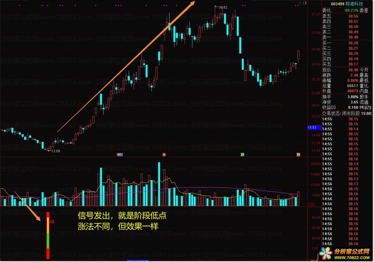Open the red 涨 event marker

164,155
